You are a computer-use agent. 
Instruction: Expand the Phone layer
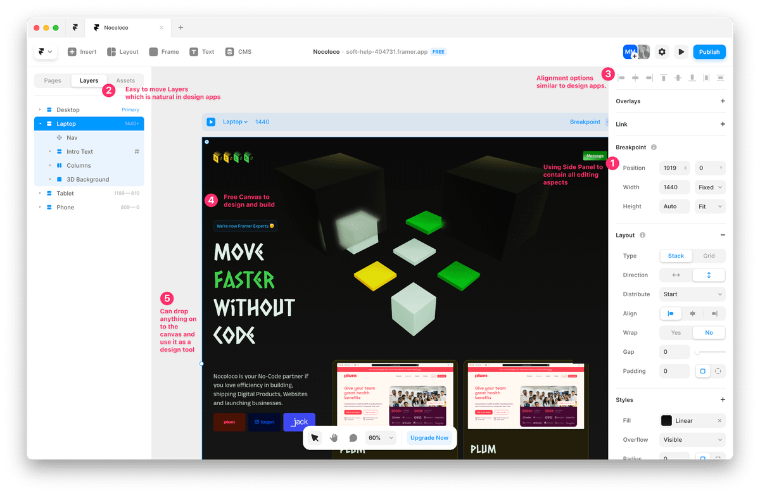pyautogui.click(x=40, y=208)
